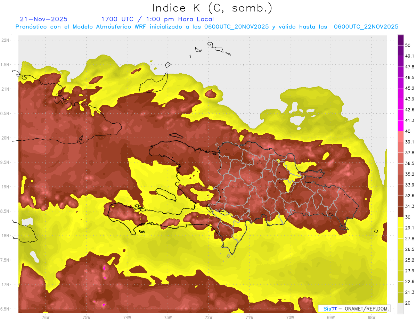This screenshot has width=417, height=322.
Task: Click legend value "36.5"
Action: pos(410,164)
